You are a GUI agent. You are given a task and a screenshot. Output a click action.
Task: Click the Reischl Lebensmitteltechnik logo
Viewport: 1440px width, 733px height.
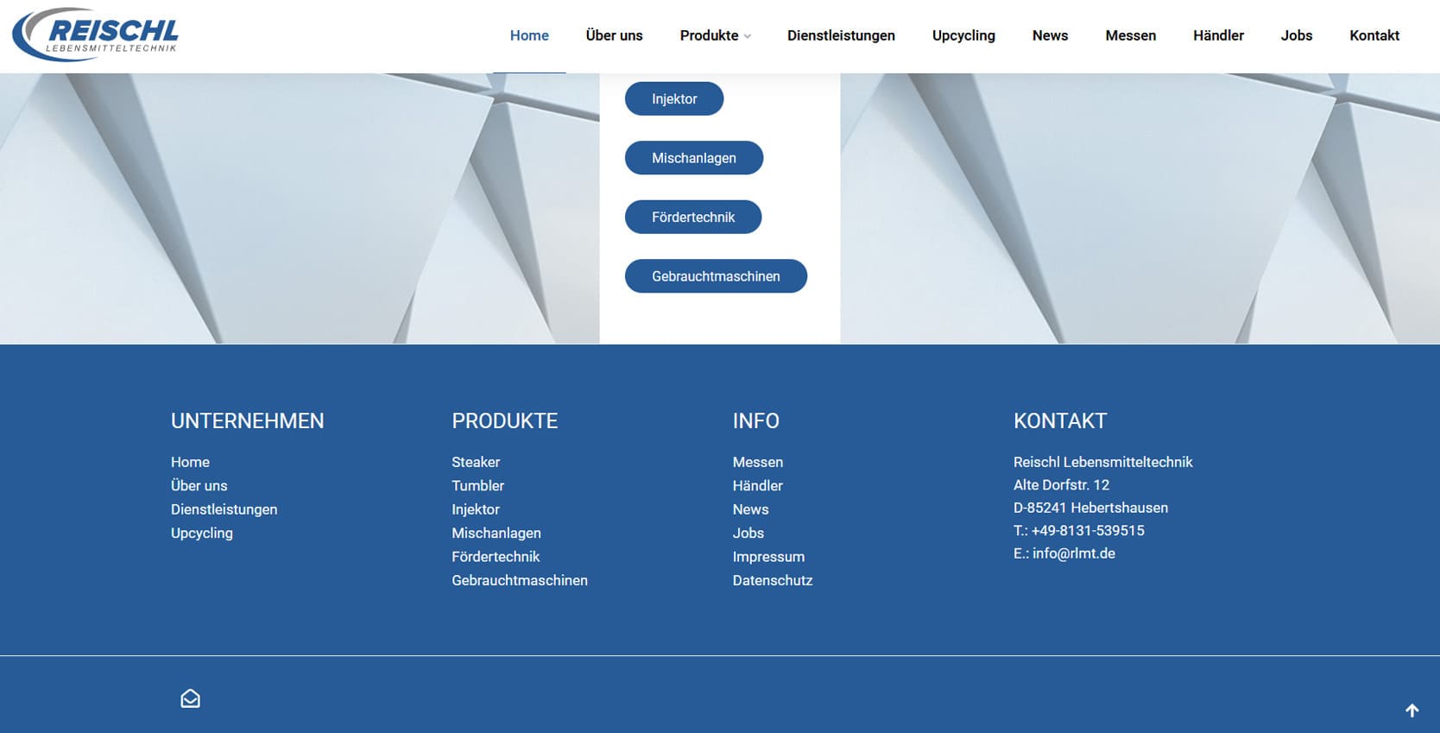96,35
